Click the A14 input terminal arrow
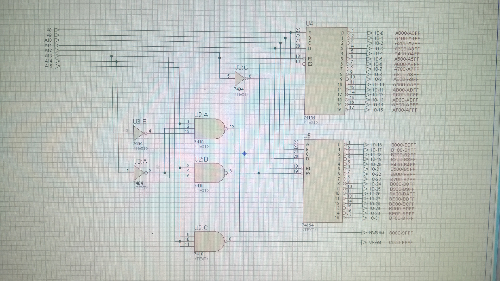The width and height of the screenshot is (500, 281). [57, 61]
